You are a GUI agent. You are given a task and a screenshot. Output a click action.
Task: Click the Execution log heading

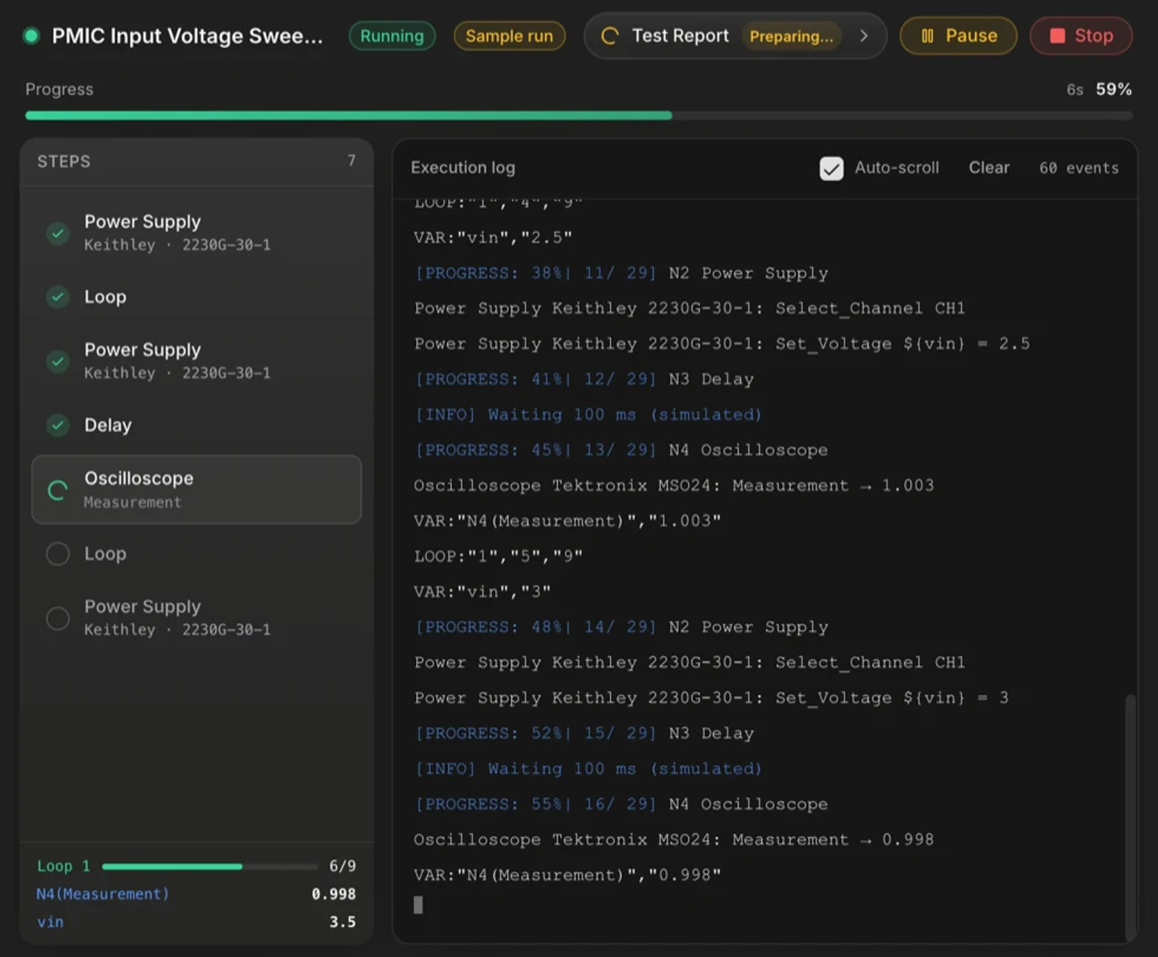[463, 168]
